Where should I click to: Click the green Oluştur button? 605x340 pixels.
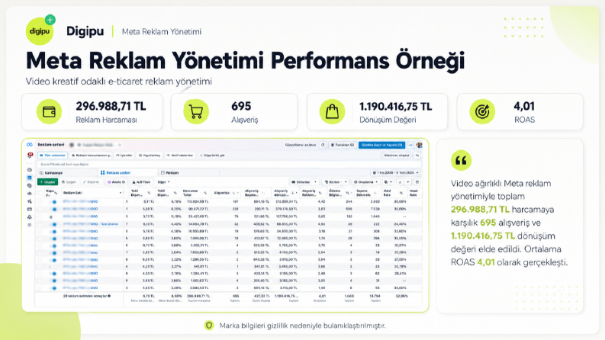(x=47, y=182)
